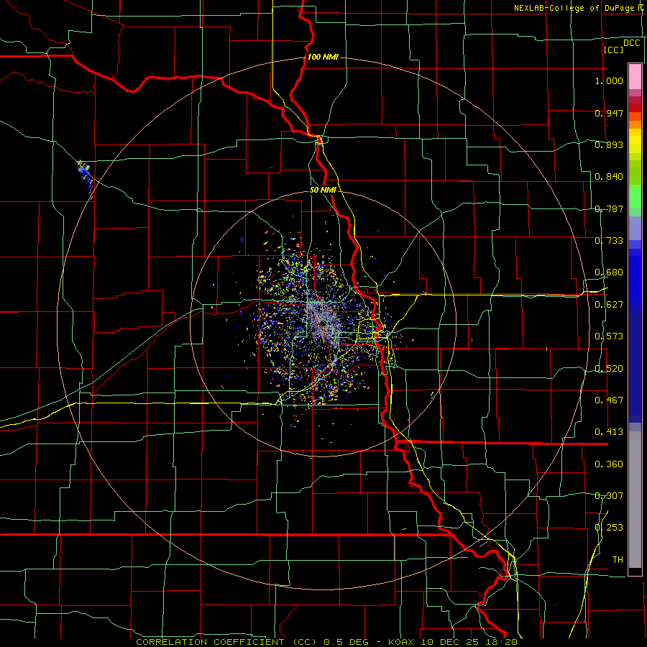Image resolution: width=647 pixels, height=647 pixels.
Task: Click the Correlation Coefficient caption at bottom
Action: (326, 642)
